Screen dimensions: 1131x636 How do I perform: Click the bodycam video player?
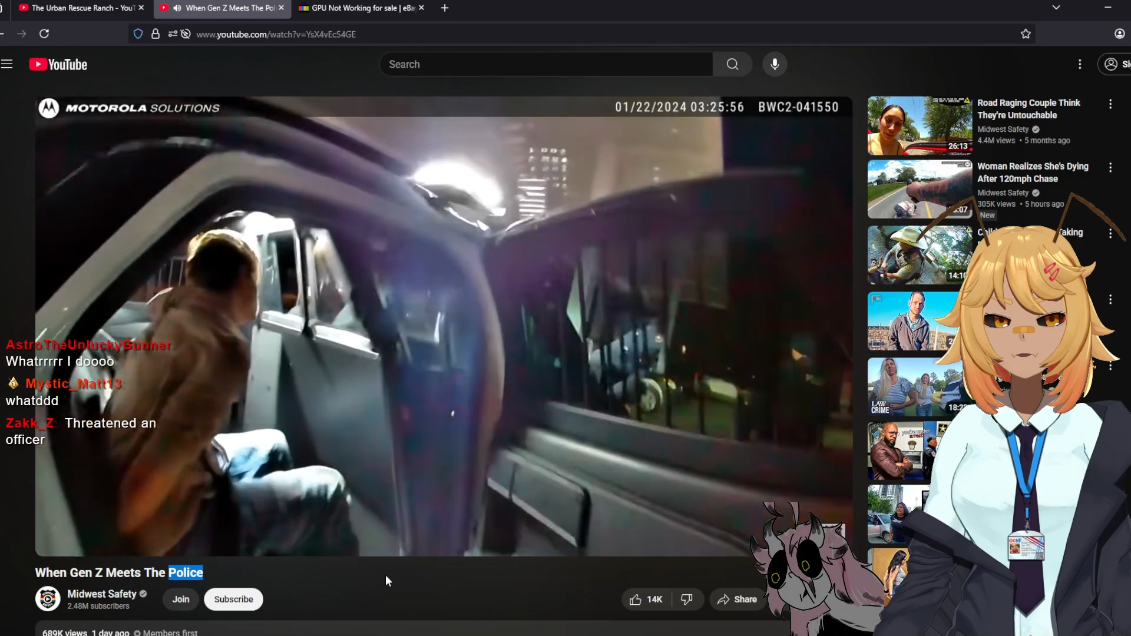[x=444, y=326]
